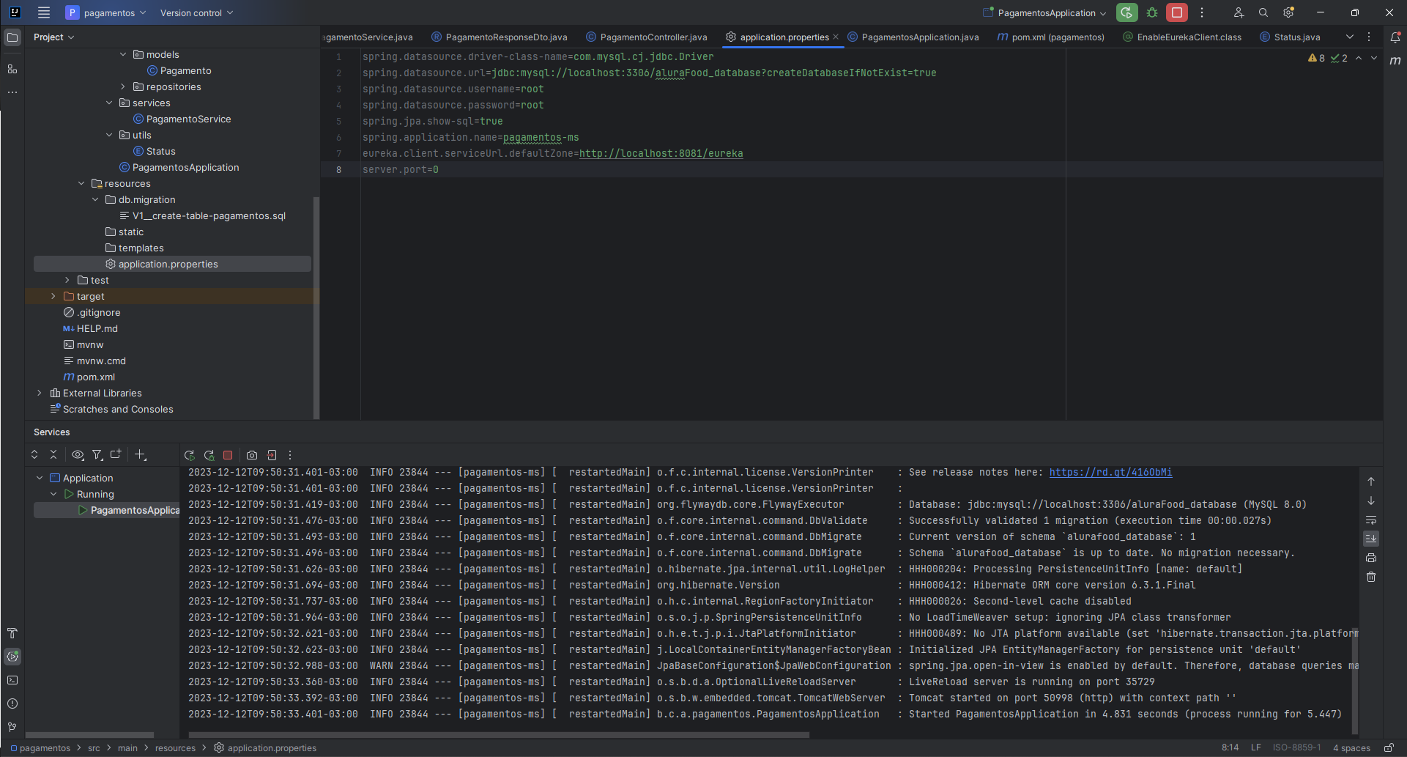Expand all services in Services panel
Screen dimensions: 1407x757
[34, 455]
